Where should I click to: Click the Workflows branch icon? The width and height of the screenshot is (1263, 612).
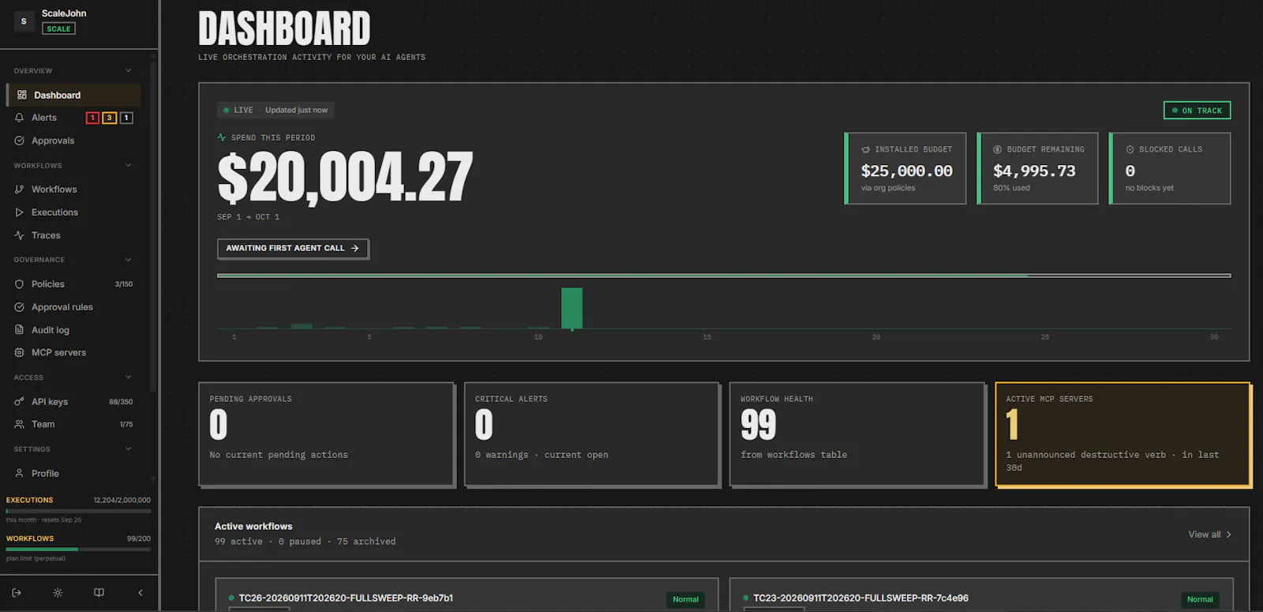point(20,190)
